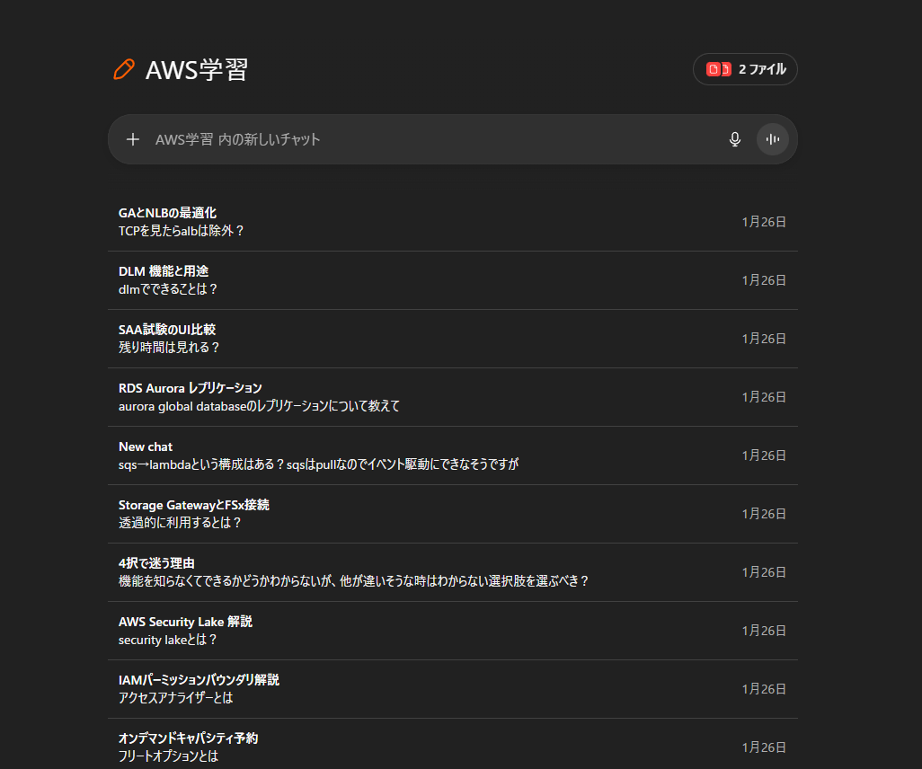
Task: Click the AWS学習 新しいチャット input field
Action: [x=452, y=139]
